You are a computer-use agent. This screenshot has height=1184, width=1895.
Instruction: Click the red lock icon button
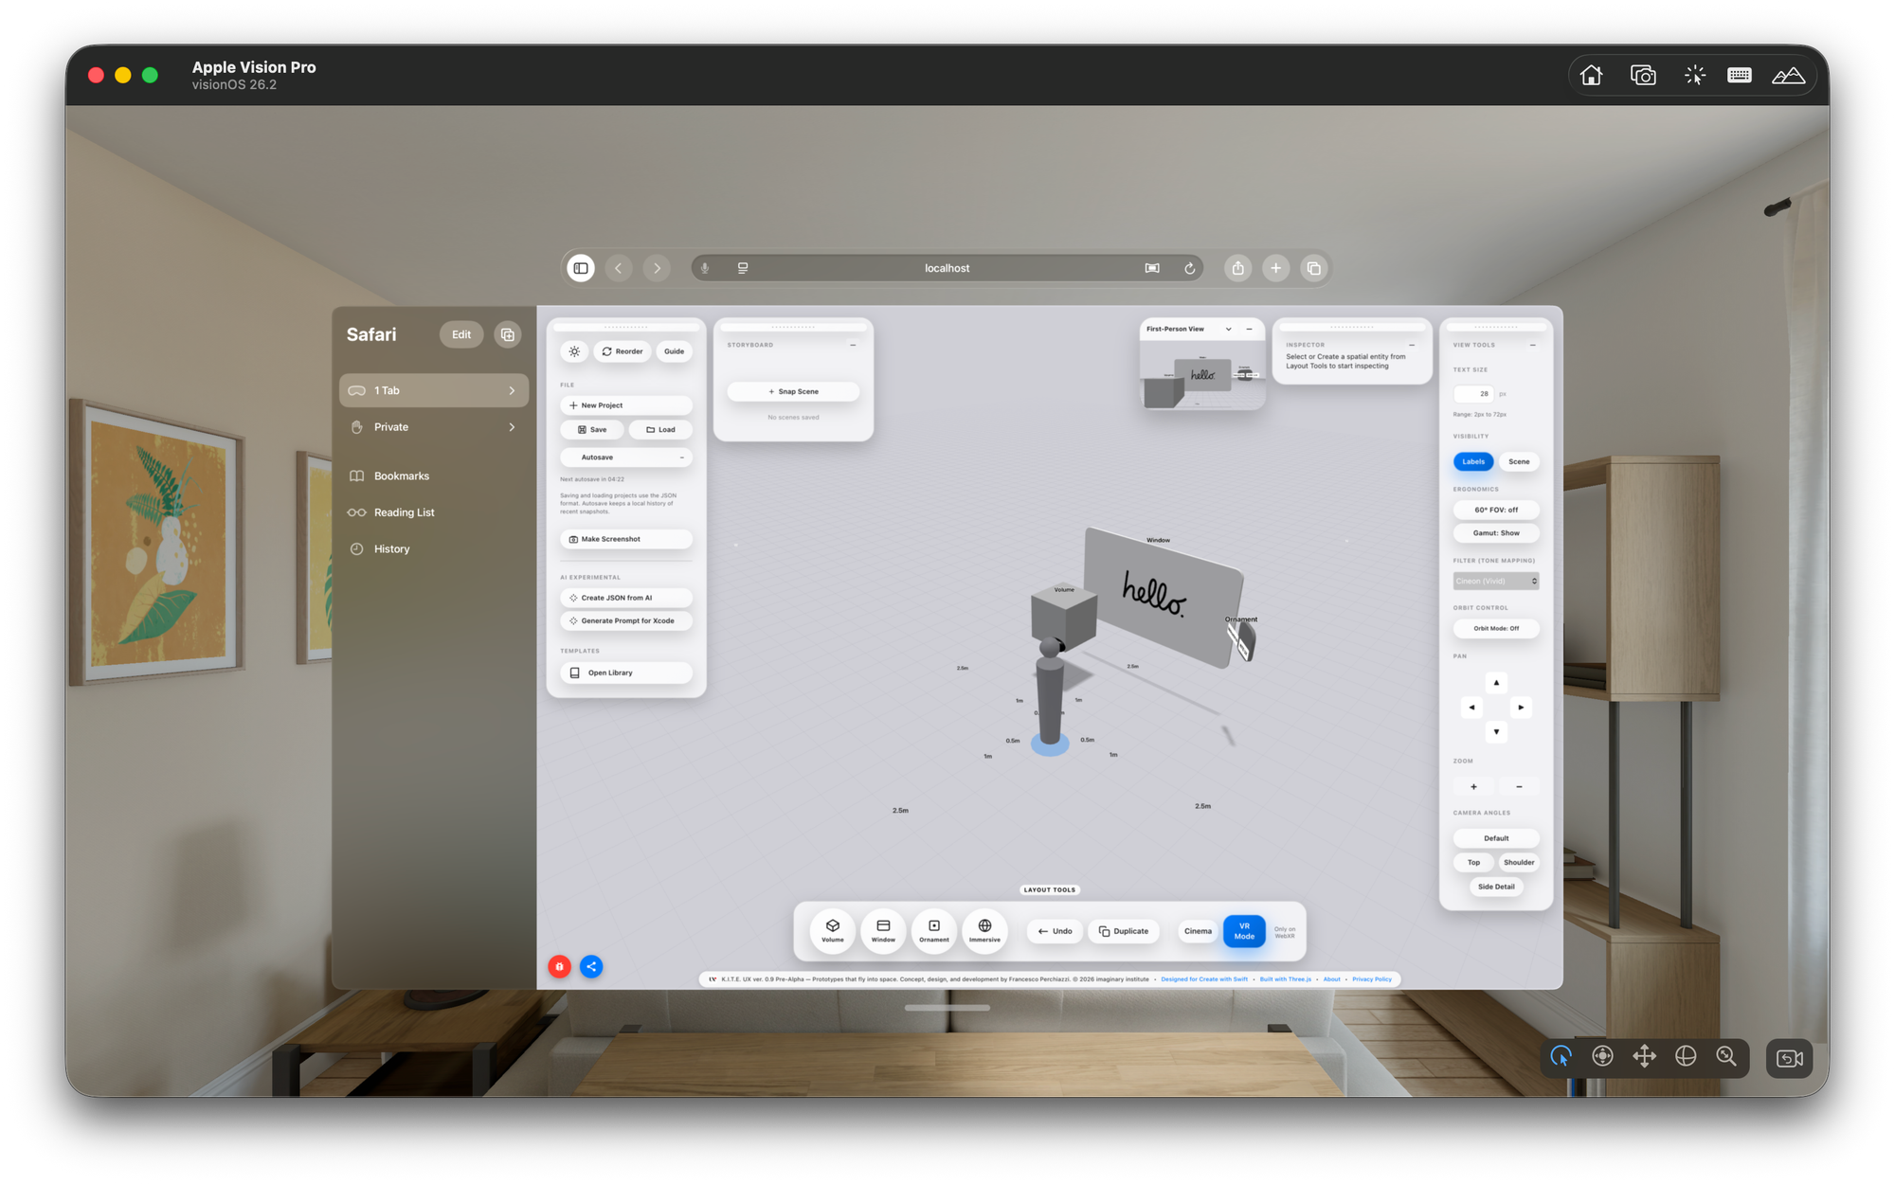click(x=559, y=966)
